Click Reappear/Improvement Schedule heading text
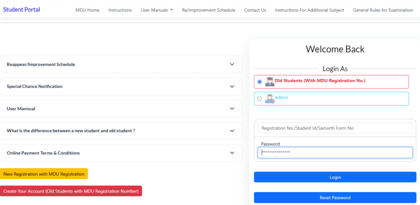The width and height of the screenshot is (420, 205). [41, 64]
